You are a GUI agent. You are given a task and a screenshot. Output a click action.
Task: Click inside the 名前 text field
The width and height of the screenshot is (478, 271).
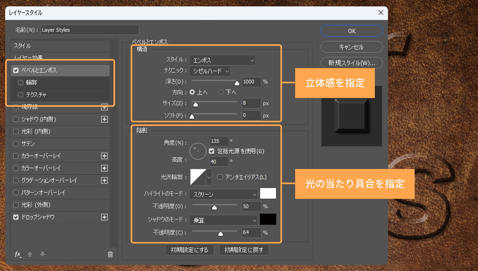click(90, 29)
